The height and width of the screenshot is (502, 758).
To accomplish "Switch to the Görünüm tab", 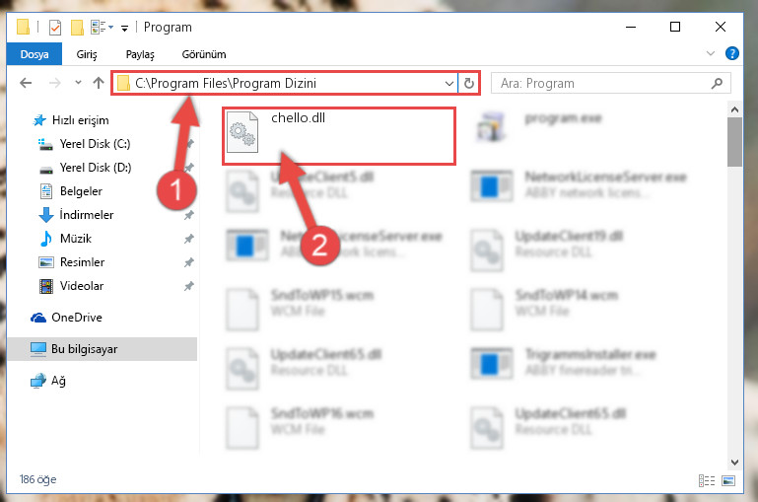I will (204, 54).
